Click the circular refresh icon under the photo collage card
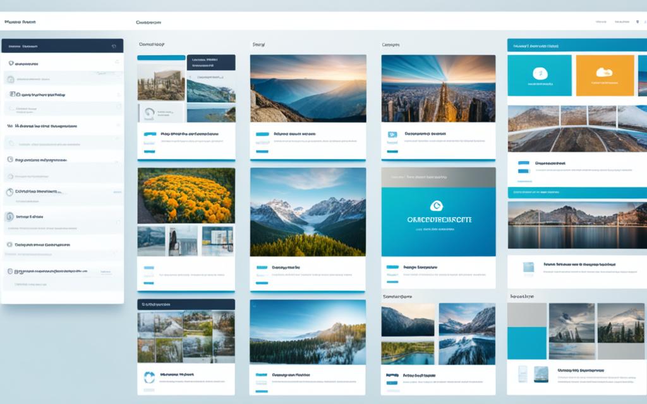 point(149,377)
